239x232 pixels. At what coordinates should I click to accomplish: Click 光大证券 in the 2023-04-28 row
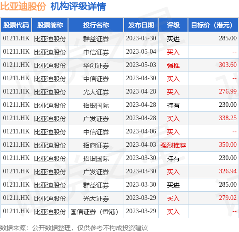click(x=96, y=92)
